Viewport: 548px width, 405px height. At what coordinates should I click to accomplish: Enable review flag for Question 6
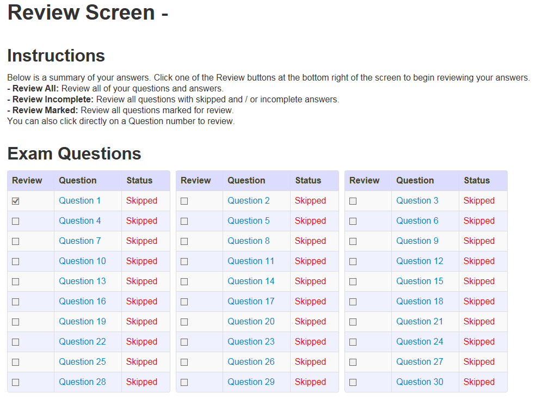[x=353, y=222]
